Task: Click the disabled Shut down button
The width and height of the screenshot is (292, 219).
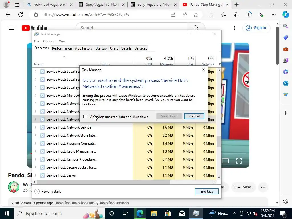Action: pos(169,116)
